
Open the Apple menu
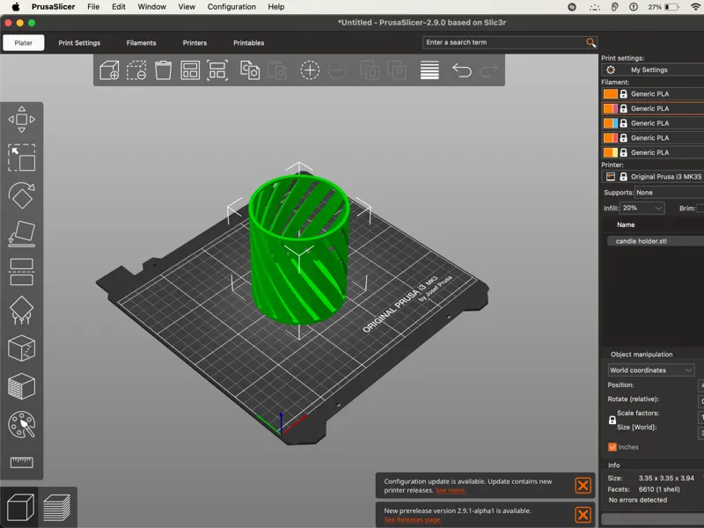[16, 7]
